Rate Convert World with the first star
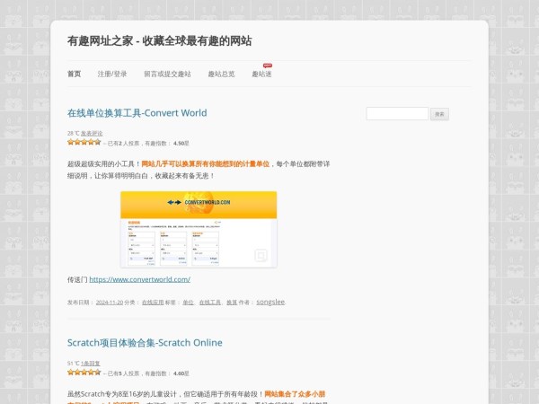 (x=71, y=142)
